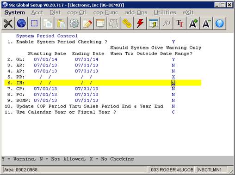235x175 pixels.
Task: Select the AR starting date field
Action: point(45,65)
